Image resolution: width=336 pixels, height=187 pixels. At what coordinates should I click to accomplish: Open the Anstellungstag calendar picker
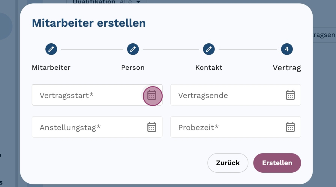coord(152,127)
